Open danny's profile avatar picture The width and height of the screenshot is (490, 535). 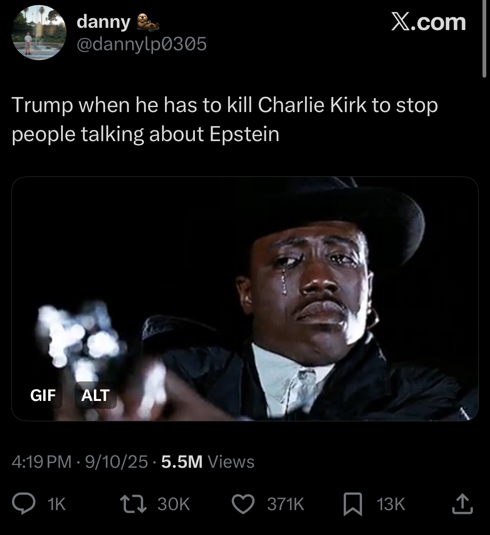39,32
